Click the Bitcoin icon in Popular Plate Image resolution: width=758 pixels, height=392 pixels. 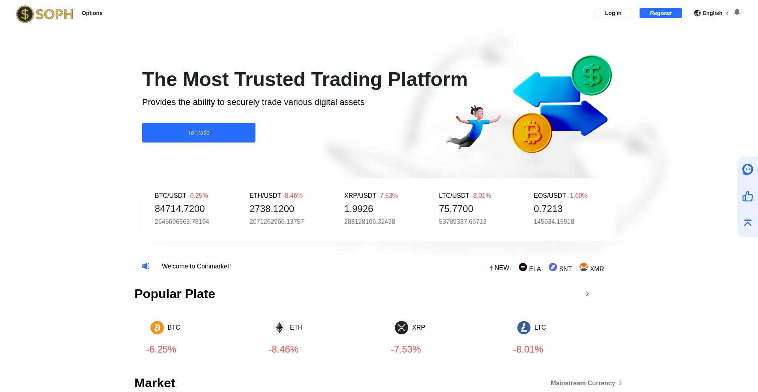click(157, 328)
